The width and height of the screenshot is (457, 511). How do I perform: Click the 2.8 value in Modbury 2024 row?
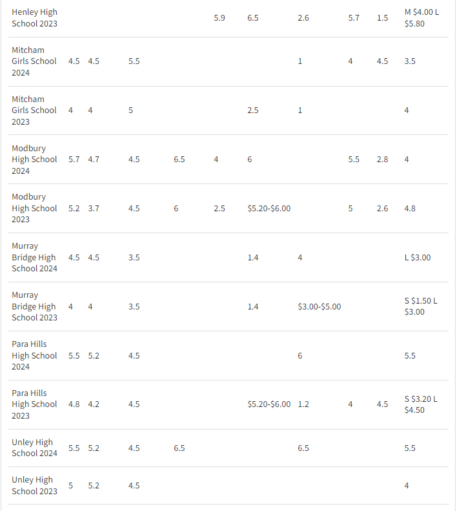click(383, 159)
